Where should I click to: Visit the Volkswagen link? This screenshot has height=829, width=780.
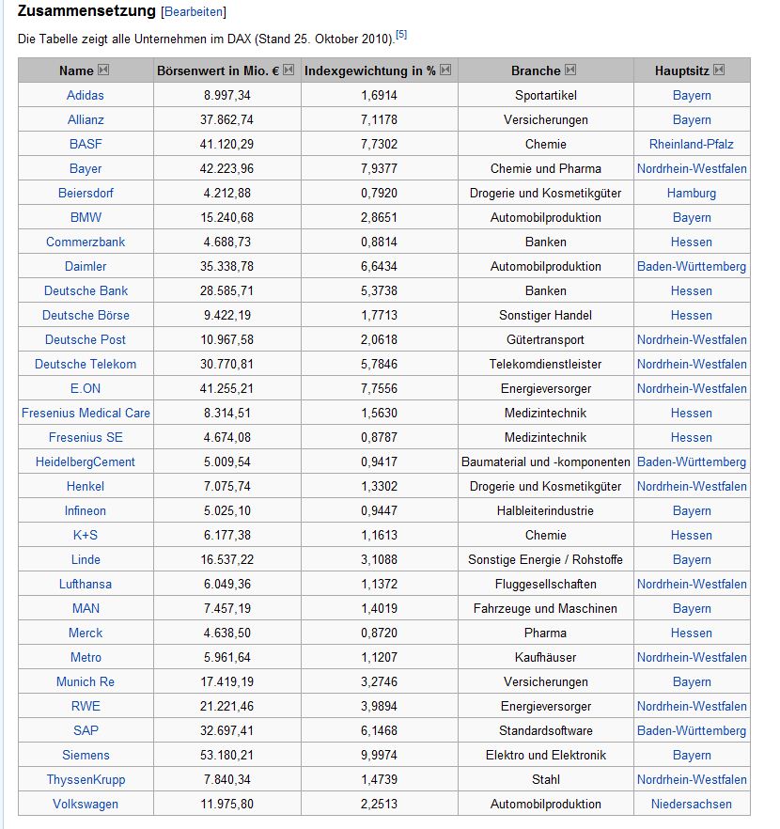point(86,804)
